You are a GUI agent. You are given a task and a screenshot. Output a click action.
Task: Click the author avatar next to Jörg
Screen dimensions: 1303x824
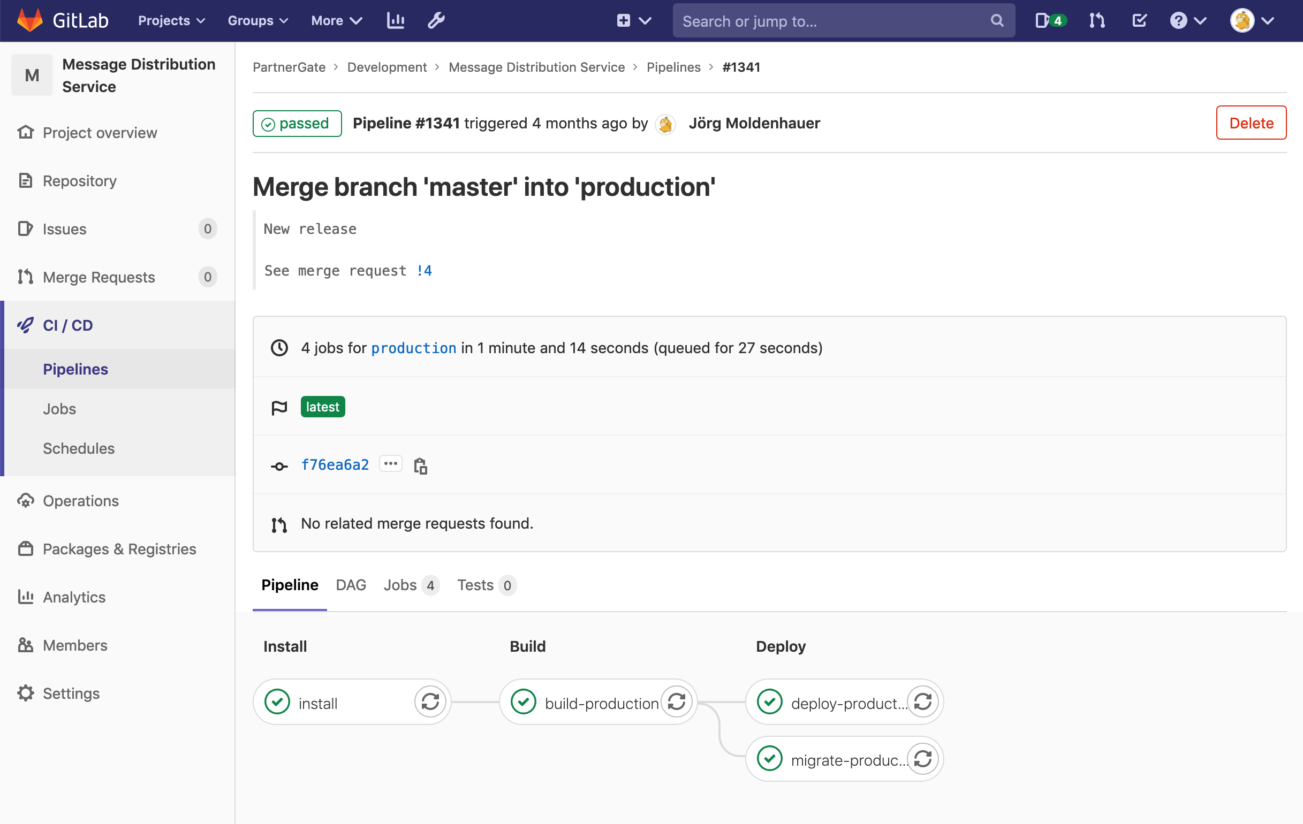(665, 124)
